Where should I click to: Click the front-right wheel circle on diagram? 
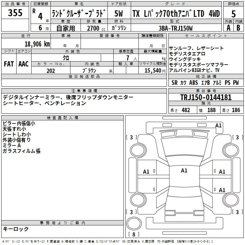231,150
